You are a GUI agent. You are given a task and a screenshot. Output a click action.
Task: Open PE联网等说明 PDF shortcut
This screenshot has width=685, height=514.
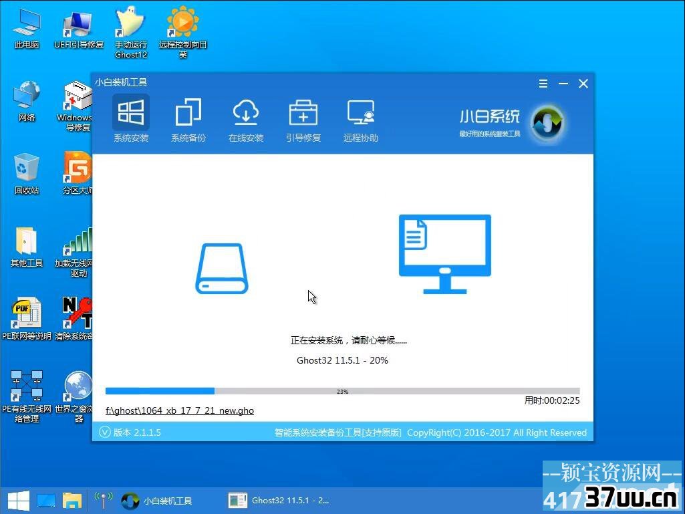pos(27,319)
